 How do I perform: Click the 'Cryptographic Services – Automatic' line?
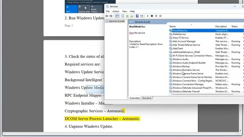95,111
